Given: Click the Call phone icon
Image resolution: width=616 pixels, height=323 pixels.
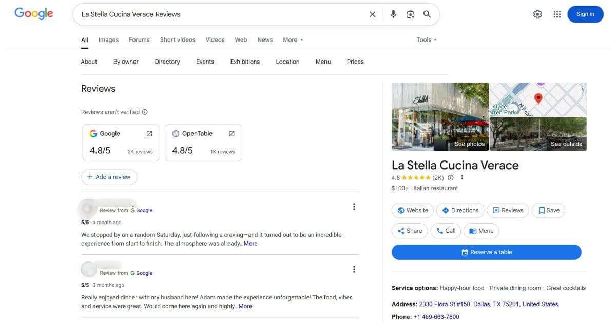Looking at the screenshot, I should 440,230.
